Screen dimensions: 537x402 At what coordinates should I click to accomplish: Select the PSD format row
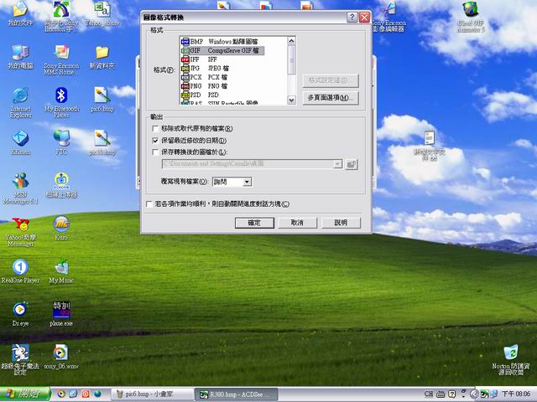click(x=200, y=95)
